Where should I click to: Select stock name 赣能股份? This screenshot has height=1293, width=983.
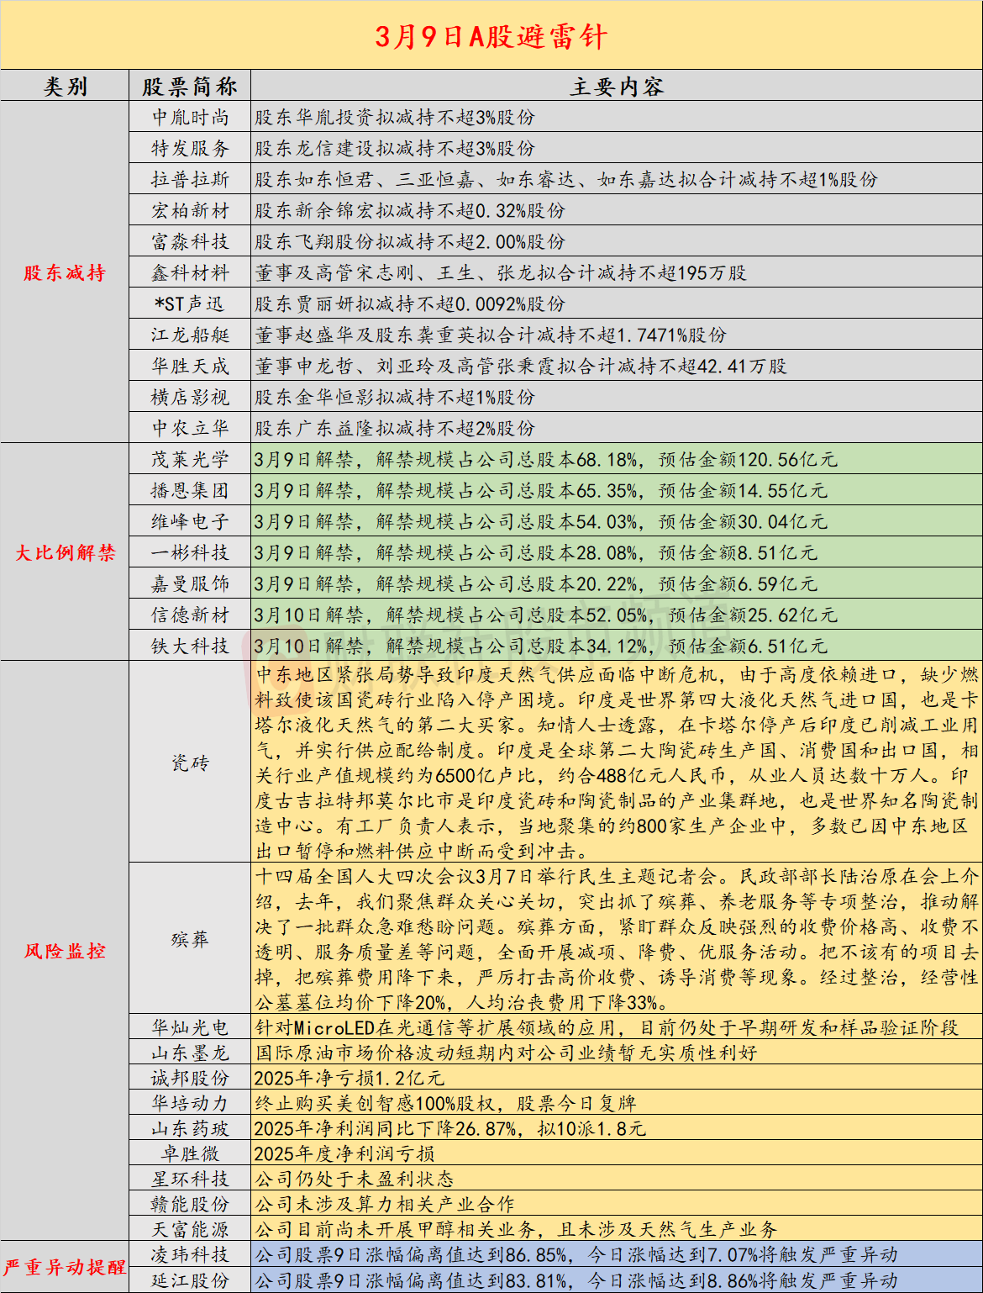[190, 1204]
